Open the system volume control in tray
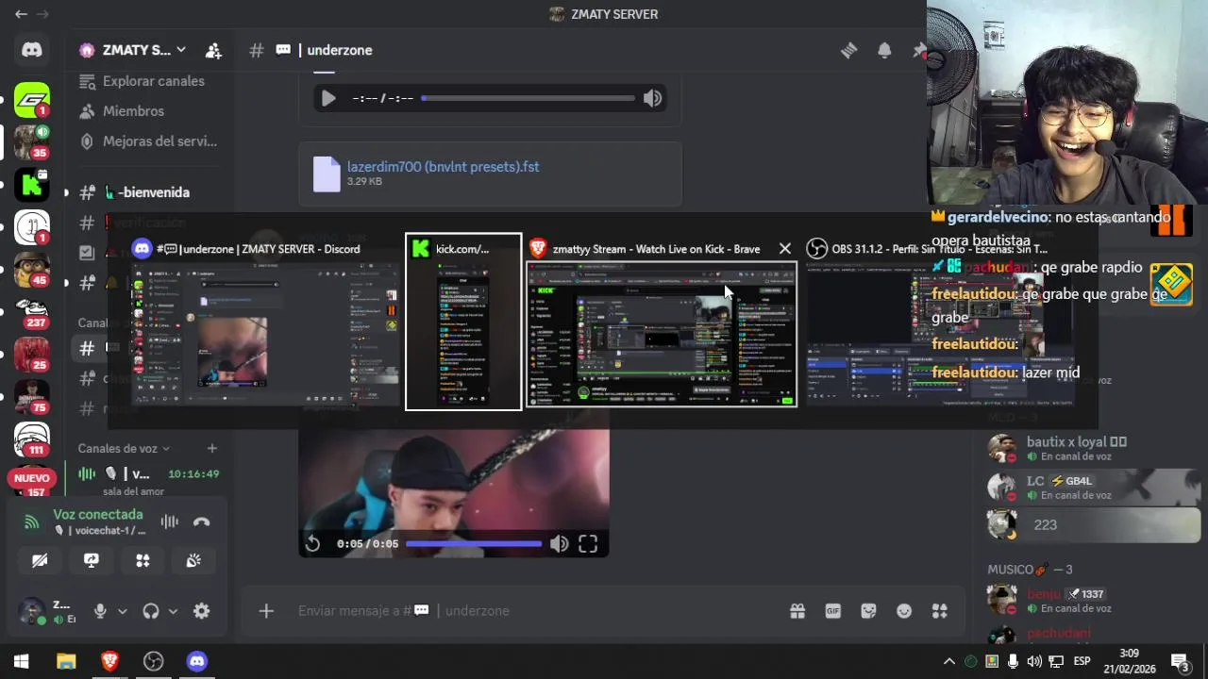The image size is (1208, 679). (x=1034, y=661)
